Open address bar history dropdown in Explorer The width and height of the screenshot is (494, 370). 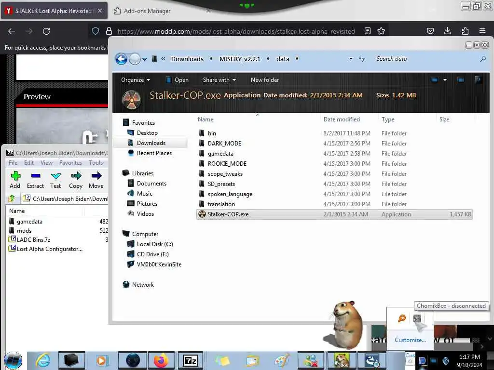(351, 59)
